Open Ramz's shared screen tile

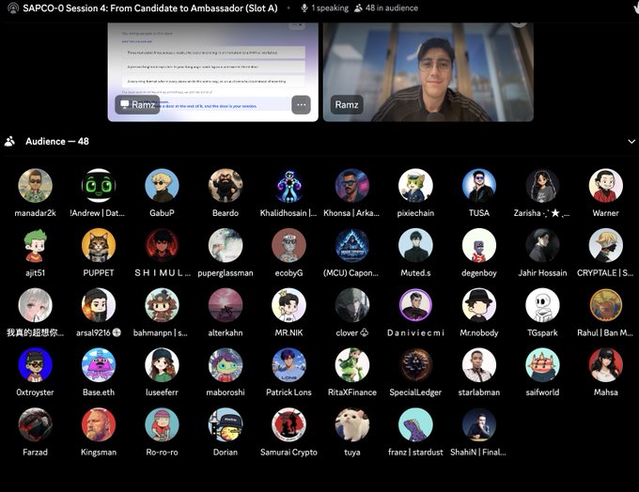pos(212,72)
